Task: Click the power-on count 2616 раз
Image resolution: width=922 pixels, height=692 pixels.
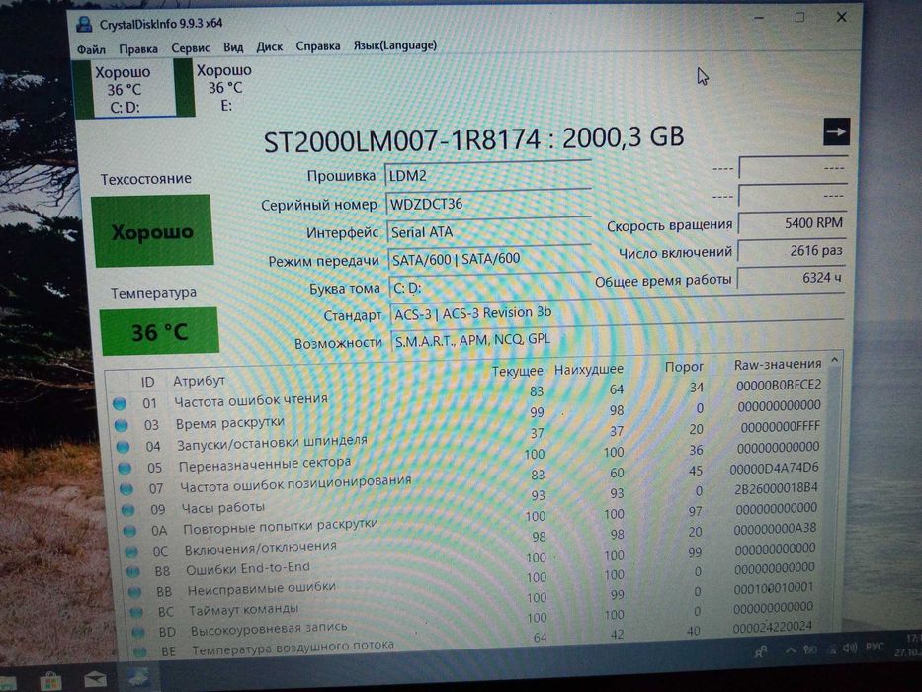Action: 792,251
